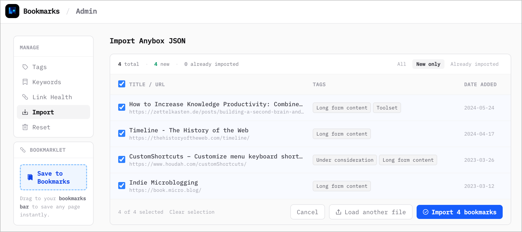
Task: Click the Reset trash can icon
Action: coord(25,127)
